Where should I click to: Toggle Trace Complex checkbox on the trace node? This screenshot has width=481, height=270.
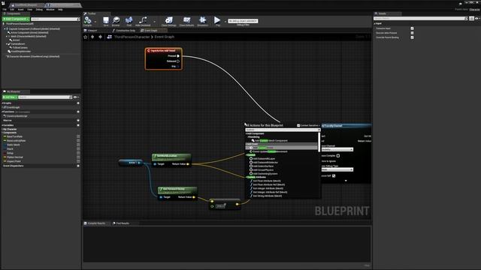pos(338,156)
